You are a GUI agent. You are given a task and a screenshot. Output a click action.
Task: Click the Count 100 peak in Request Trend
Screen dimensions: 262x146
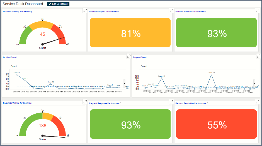[x=162, y=78]
